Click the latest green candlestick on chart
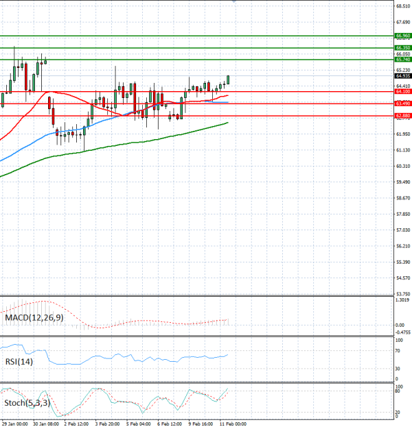Image resolution: width=412 pixels, height=429 pixels. [x=227, y=80]
